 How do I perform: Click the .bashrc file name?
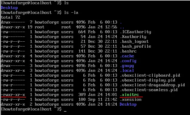(x=128, y=51)
